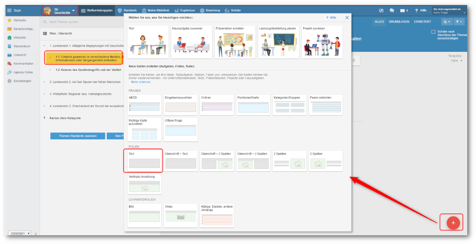Choose Projekt zuweisen
This screenshot has width=476, height=244.
coord(322,42)
